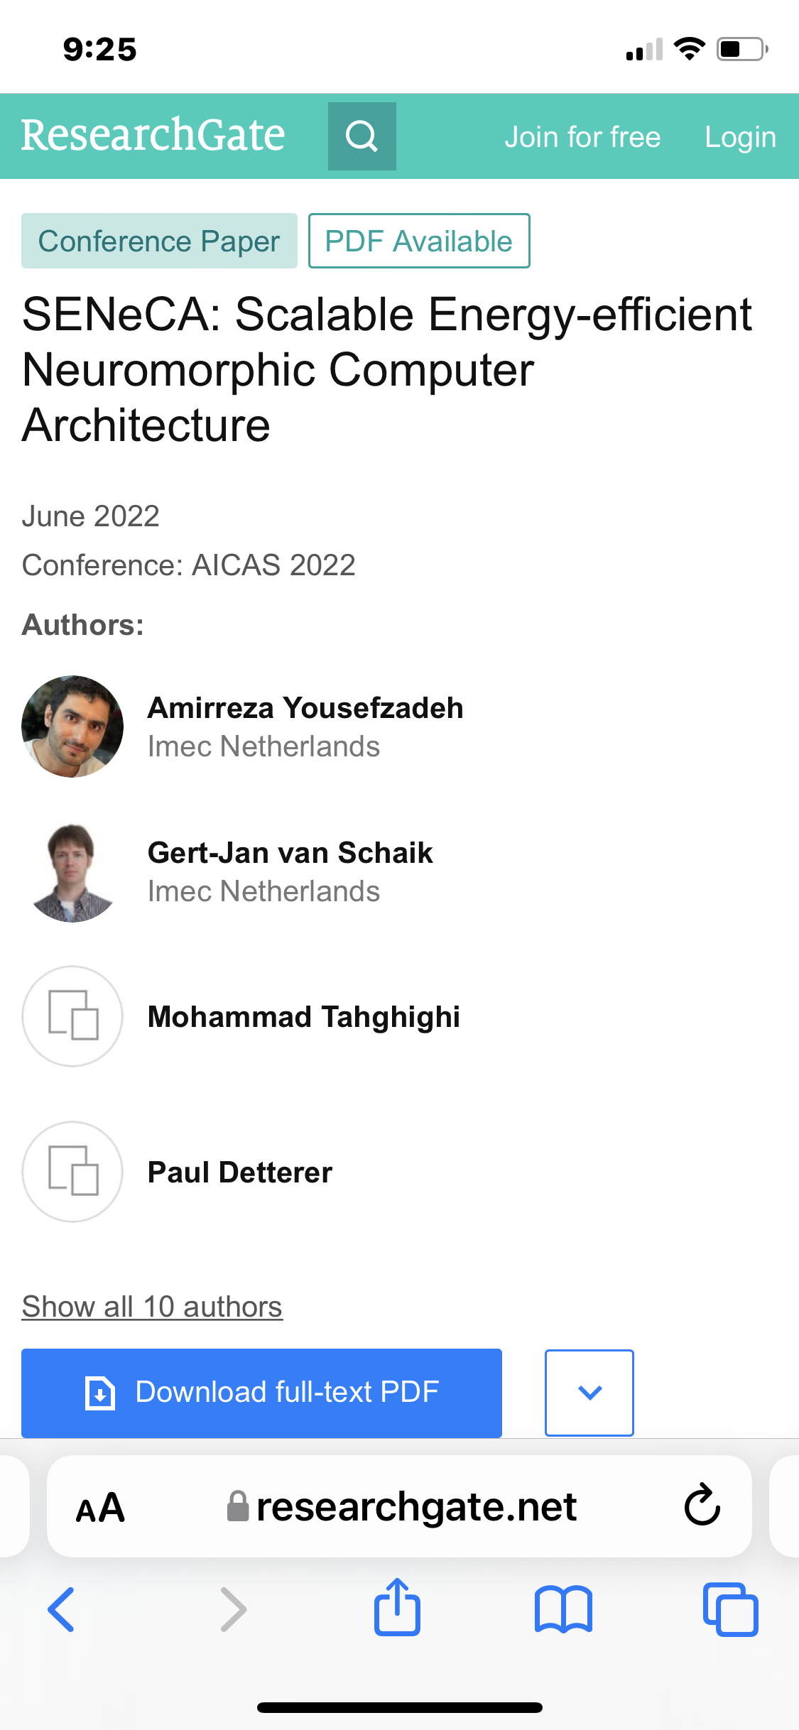The width and height of the screenshot is (799, 1730).
Task: Tap the Join for free link
Action: (582, 137)
